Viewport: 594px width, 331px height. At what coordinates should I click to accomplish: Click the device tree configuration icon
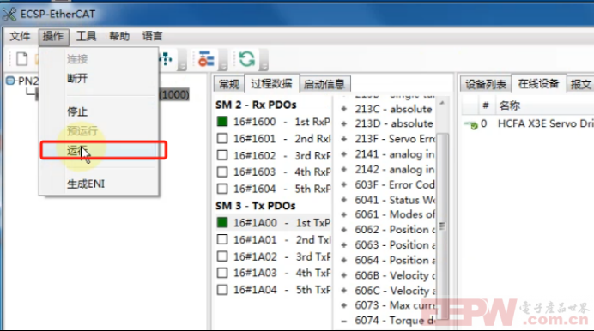coord(206,59)
